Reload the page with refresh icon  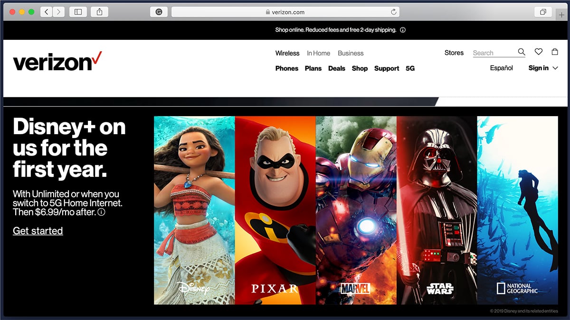point(393,12)
